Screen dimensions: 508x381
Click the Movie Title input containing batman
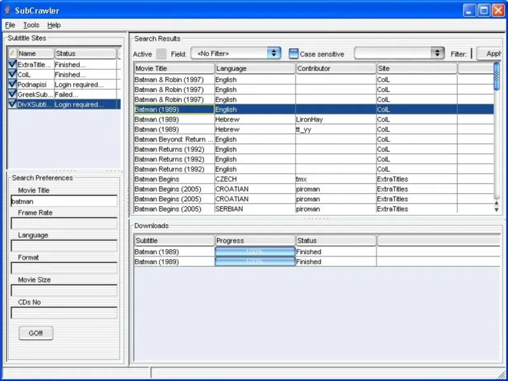click(64, 201)
